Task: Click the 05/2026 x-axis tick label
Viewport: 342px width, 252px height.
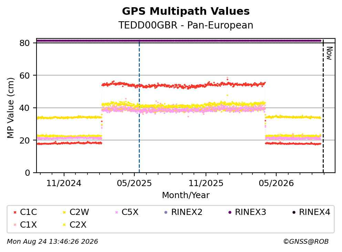Action: pyautogui.click(x=276, y=183)
